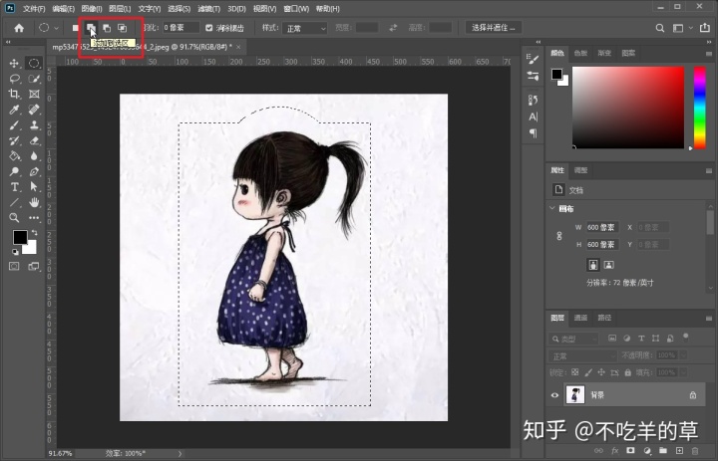The width and height of the screenshot is (718, 461).
Task: Choose New Selection mode in options bar
Action: (x=76, y=28)
